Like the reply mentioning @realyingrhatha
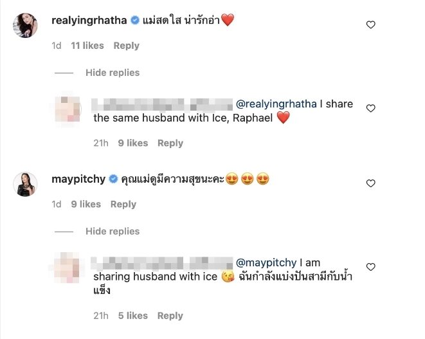This screenshot has width=425, height=339. (370, 109)
